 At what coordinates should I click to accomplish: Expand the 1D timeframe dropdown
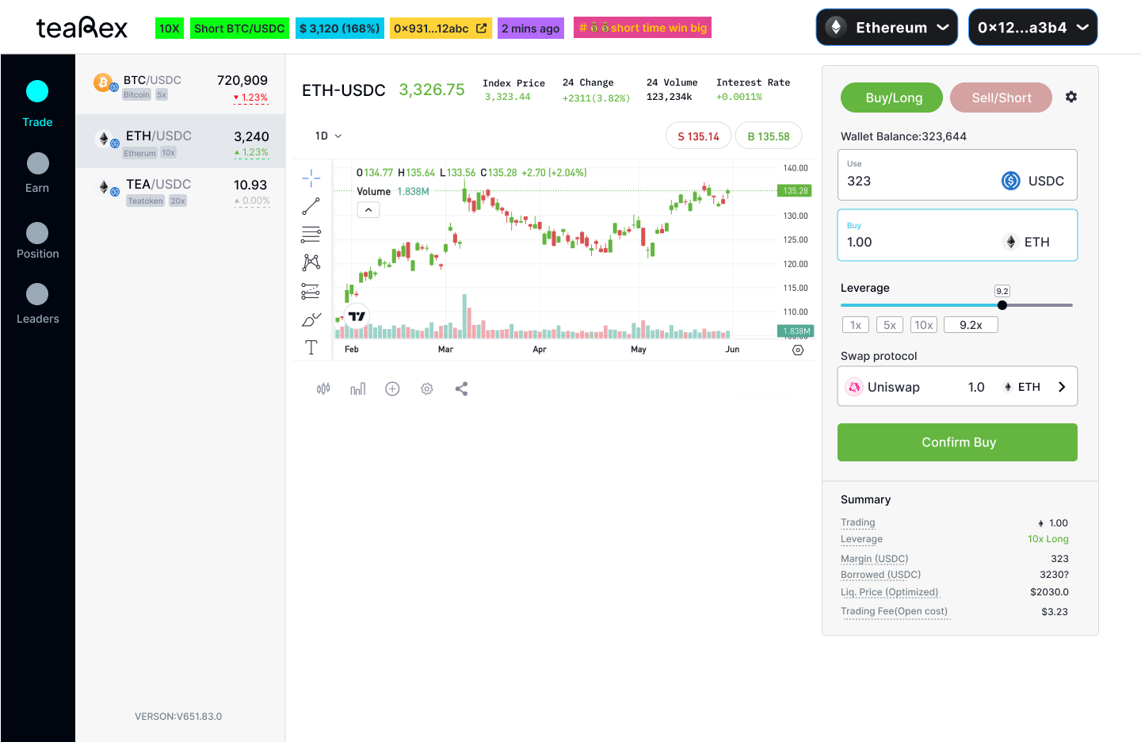click(x=328, y=136)
